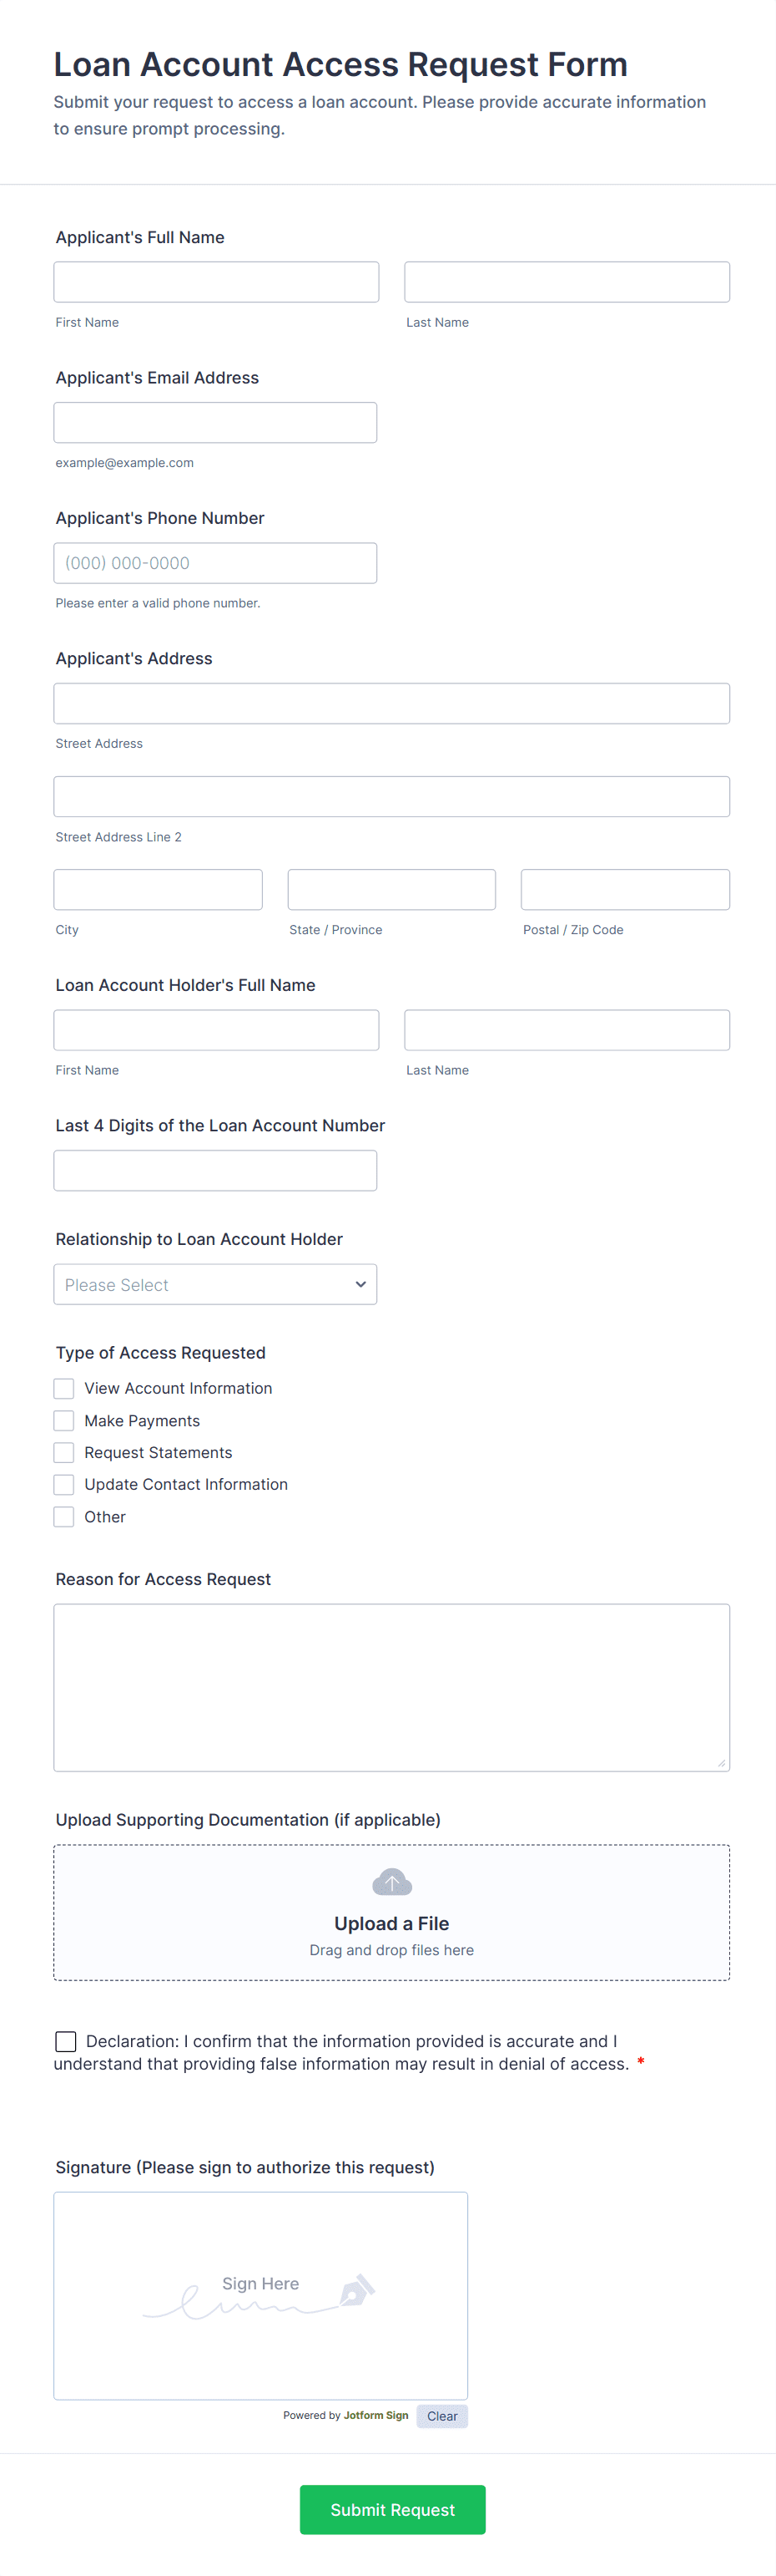Viewport: 776px width, 2576px height.
Task: Check the View Account Information box
Action: (64, 1388)
